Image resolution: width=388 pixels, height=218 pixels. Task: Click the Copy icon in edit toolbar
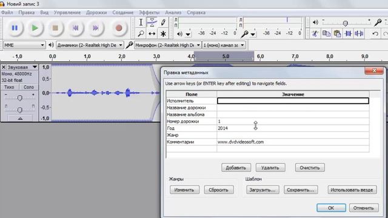326,33
